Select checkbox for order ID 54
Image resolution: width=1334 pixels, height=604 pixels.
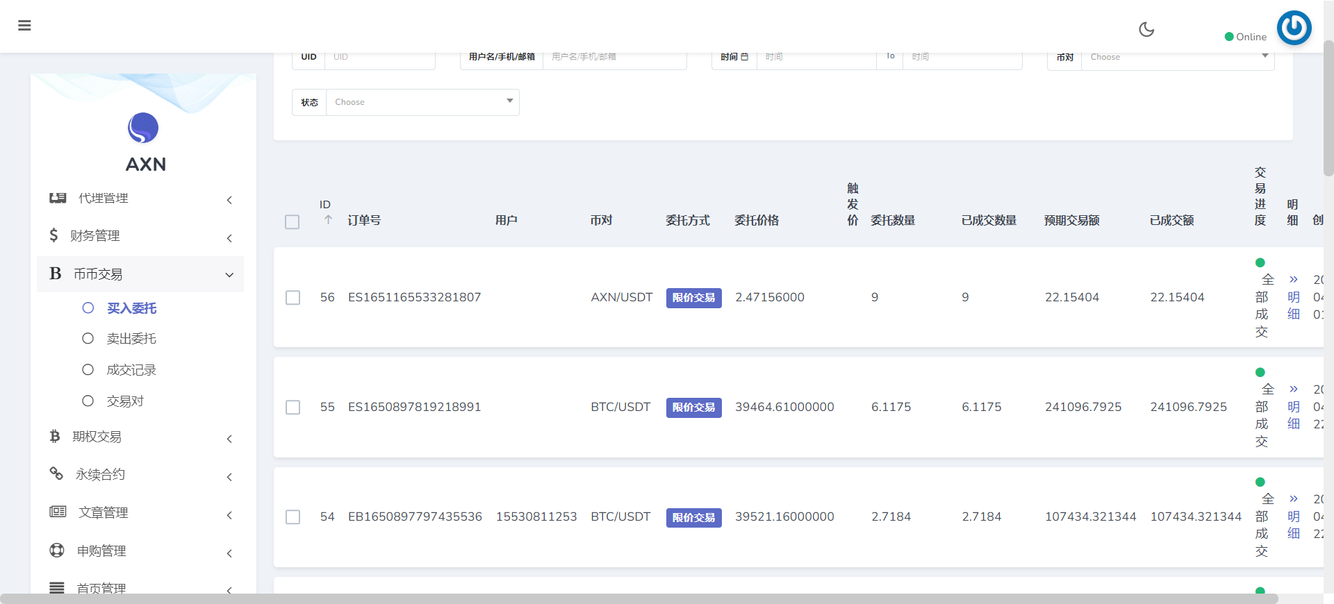pyautogui.click(x=293, y=517)
